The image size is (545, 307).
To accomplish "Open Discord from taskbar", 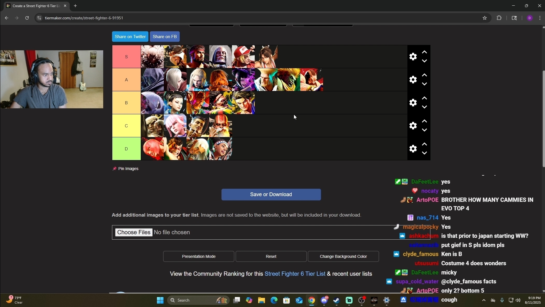I will 324,300.
